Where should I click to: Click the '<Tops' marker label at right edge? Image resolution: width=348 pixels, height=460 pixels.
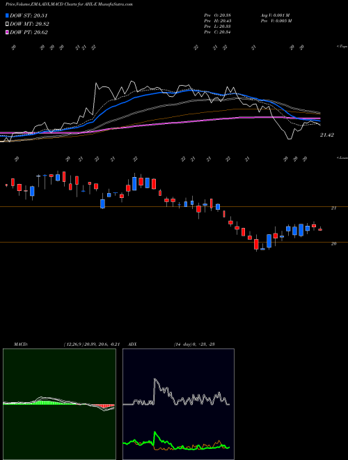[342, 47]
